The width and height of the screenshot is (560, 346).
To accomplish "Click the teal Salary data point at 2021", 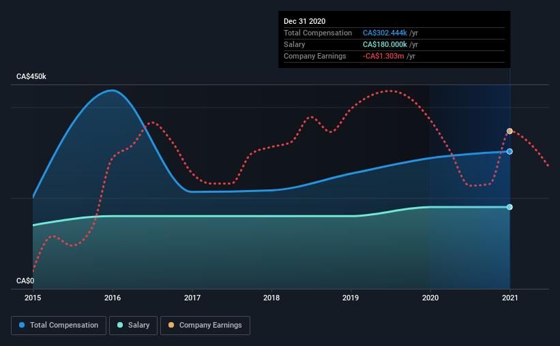I will tap(510, 207).
